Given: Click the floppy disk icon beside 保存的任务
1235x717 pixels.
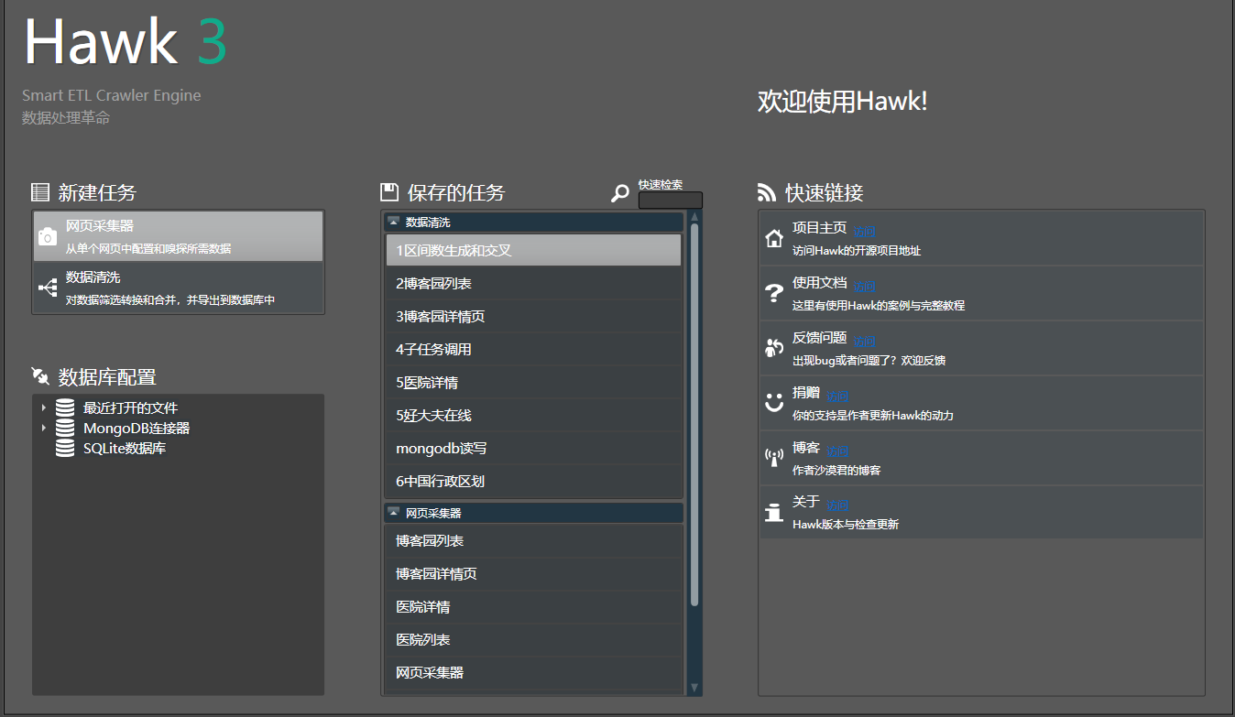Looking at the screenshot, I should 389,192.
